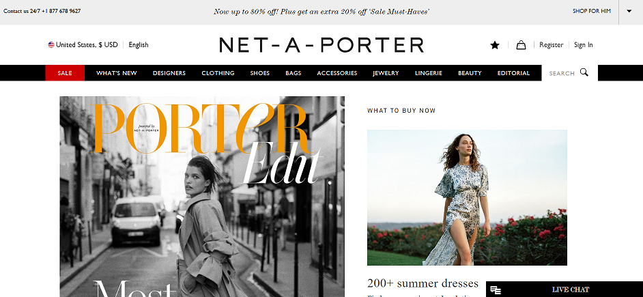Open the summer dresses photo
The width and height of the screenshot is (643, 297).
[467, 198]
